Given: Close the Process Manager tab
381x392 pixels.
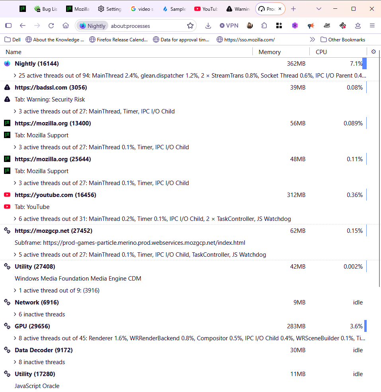Looking at the screenshot, I should 280,9.
